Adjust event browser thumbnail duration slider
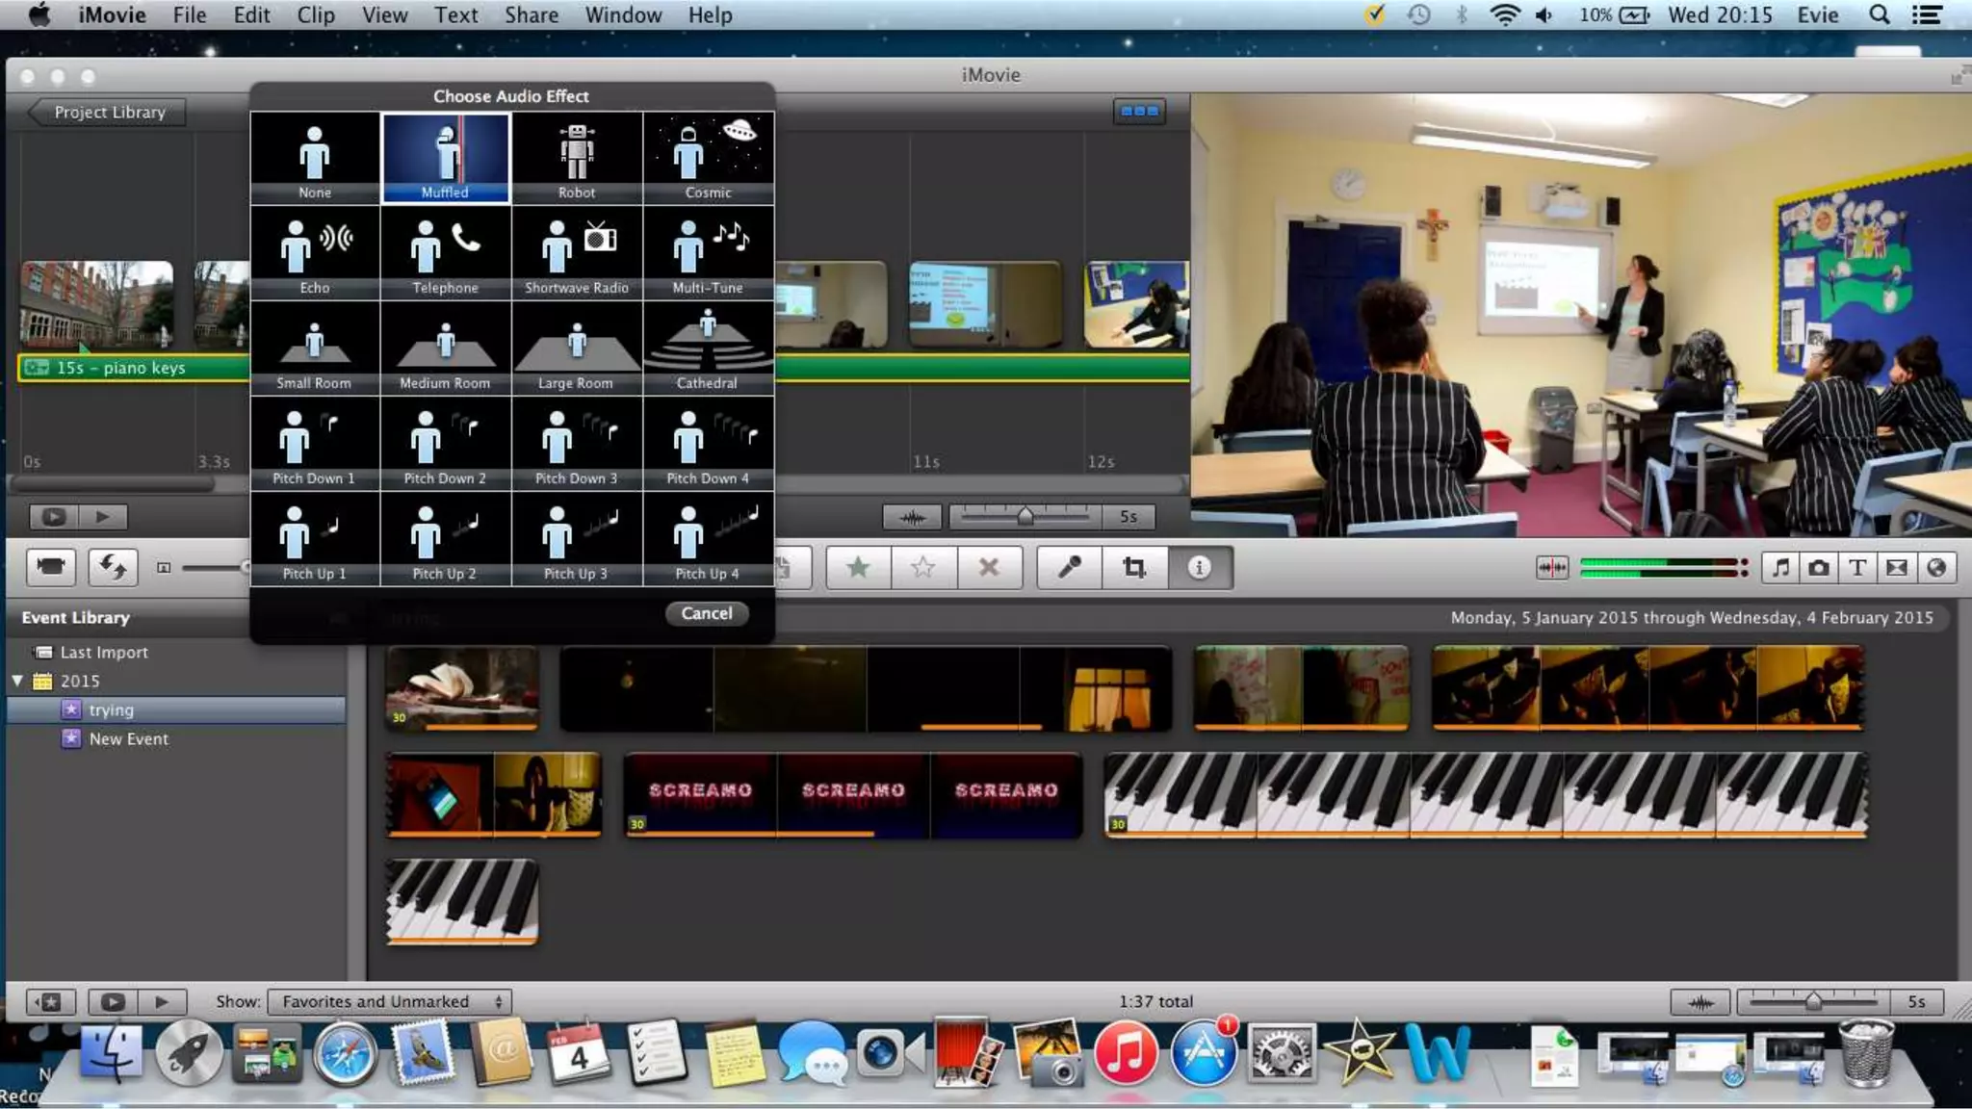This screenshot has width=1972, height=1109. click(x=1813, y=1002)
